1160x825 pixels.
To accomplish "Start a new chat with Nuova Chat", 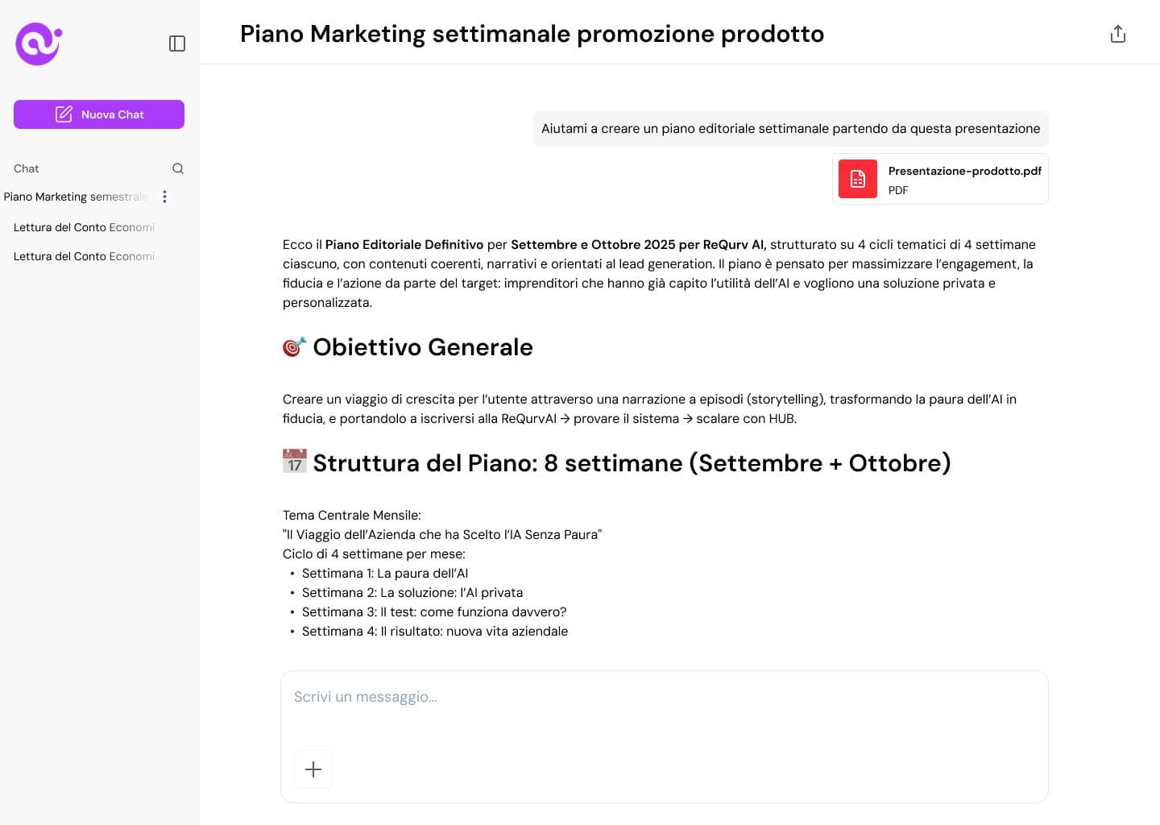I will [x=99, y=114].
